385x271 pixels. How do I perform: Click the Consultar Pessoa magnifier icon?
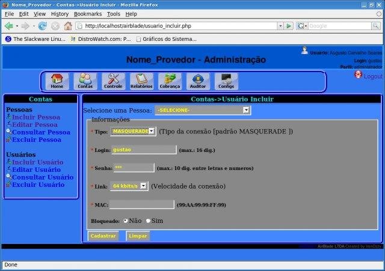pos(9,132)
